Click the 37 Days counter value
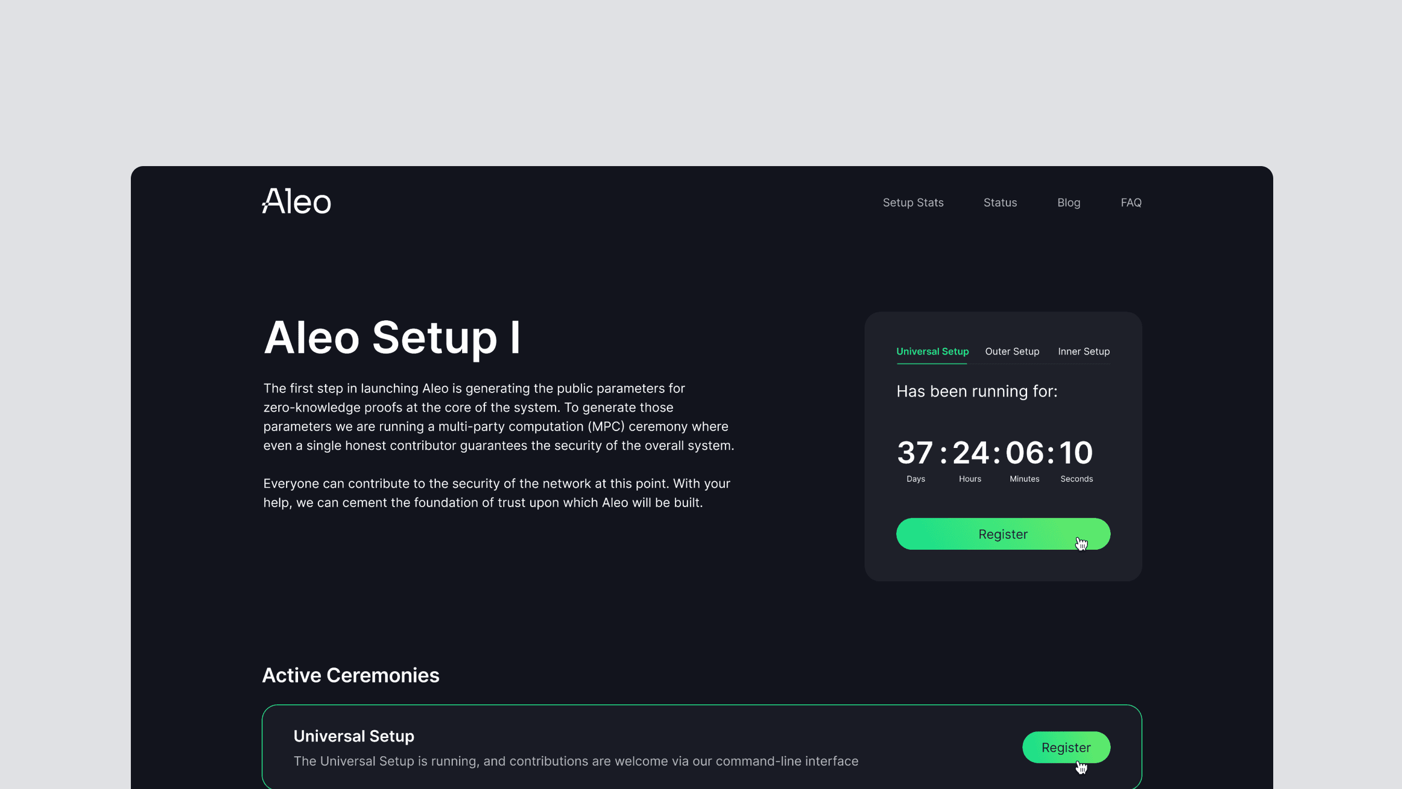This screenshot has height=789, width=1402. click(x=915, y=453)
